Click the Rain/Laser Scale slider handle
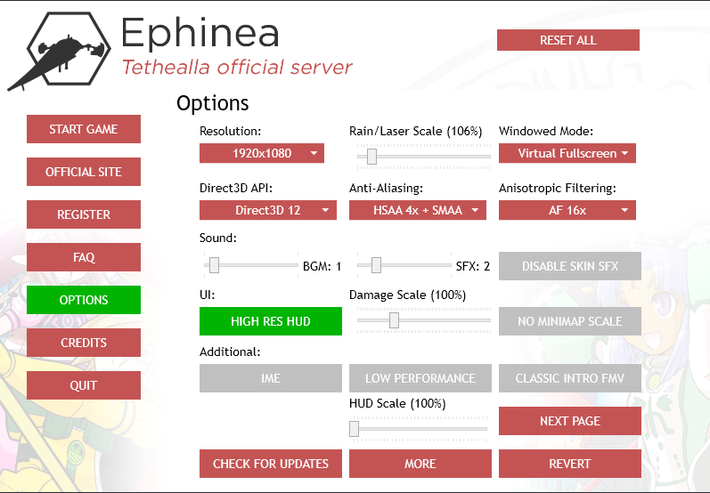This screenshot has width=710, height=493. pos(371,157)
